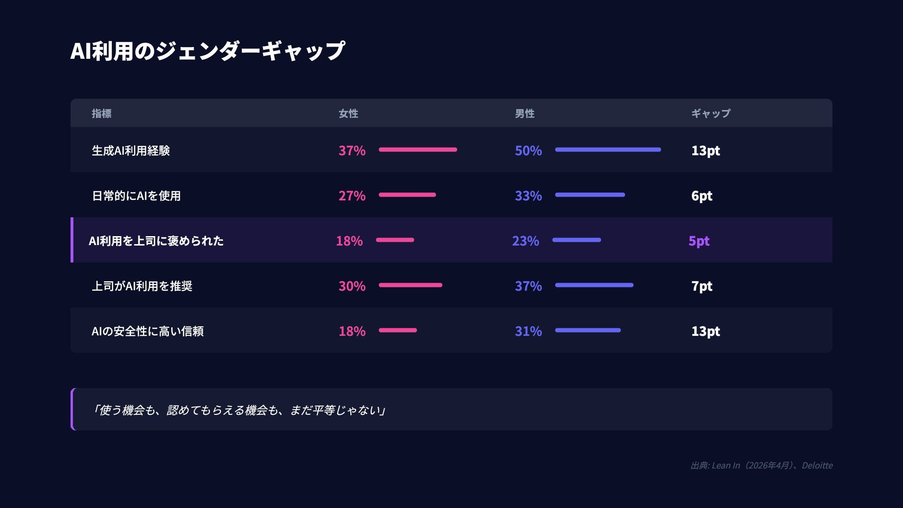Select the blue 31% safety trust bar
Screen dimensions: 903x508
tap(588, 330)
